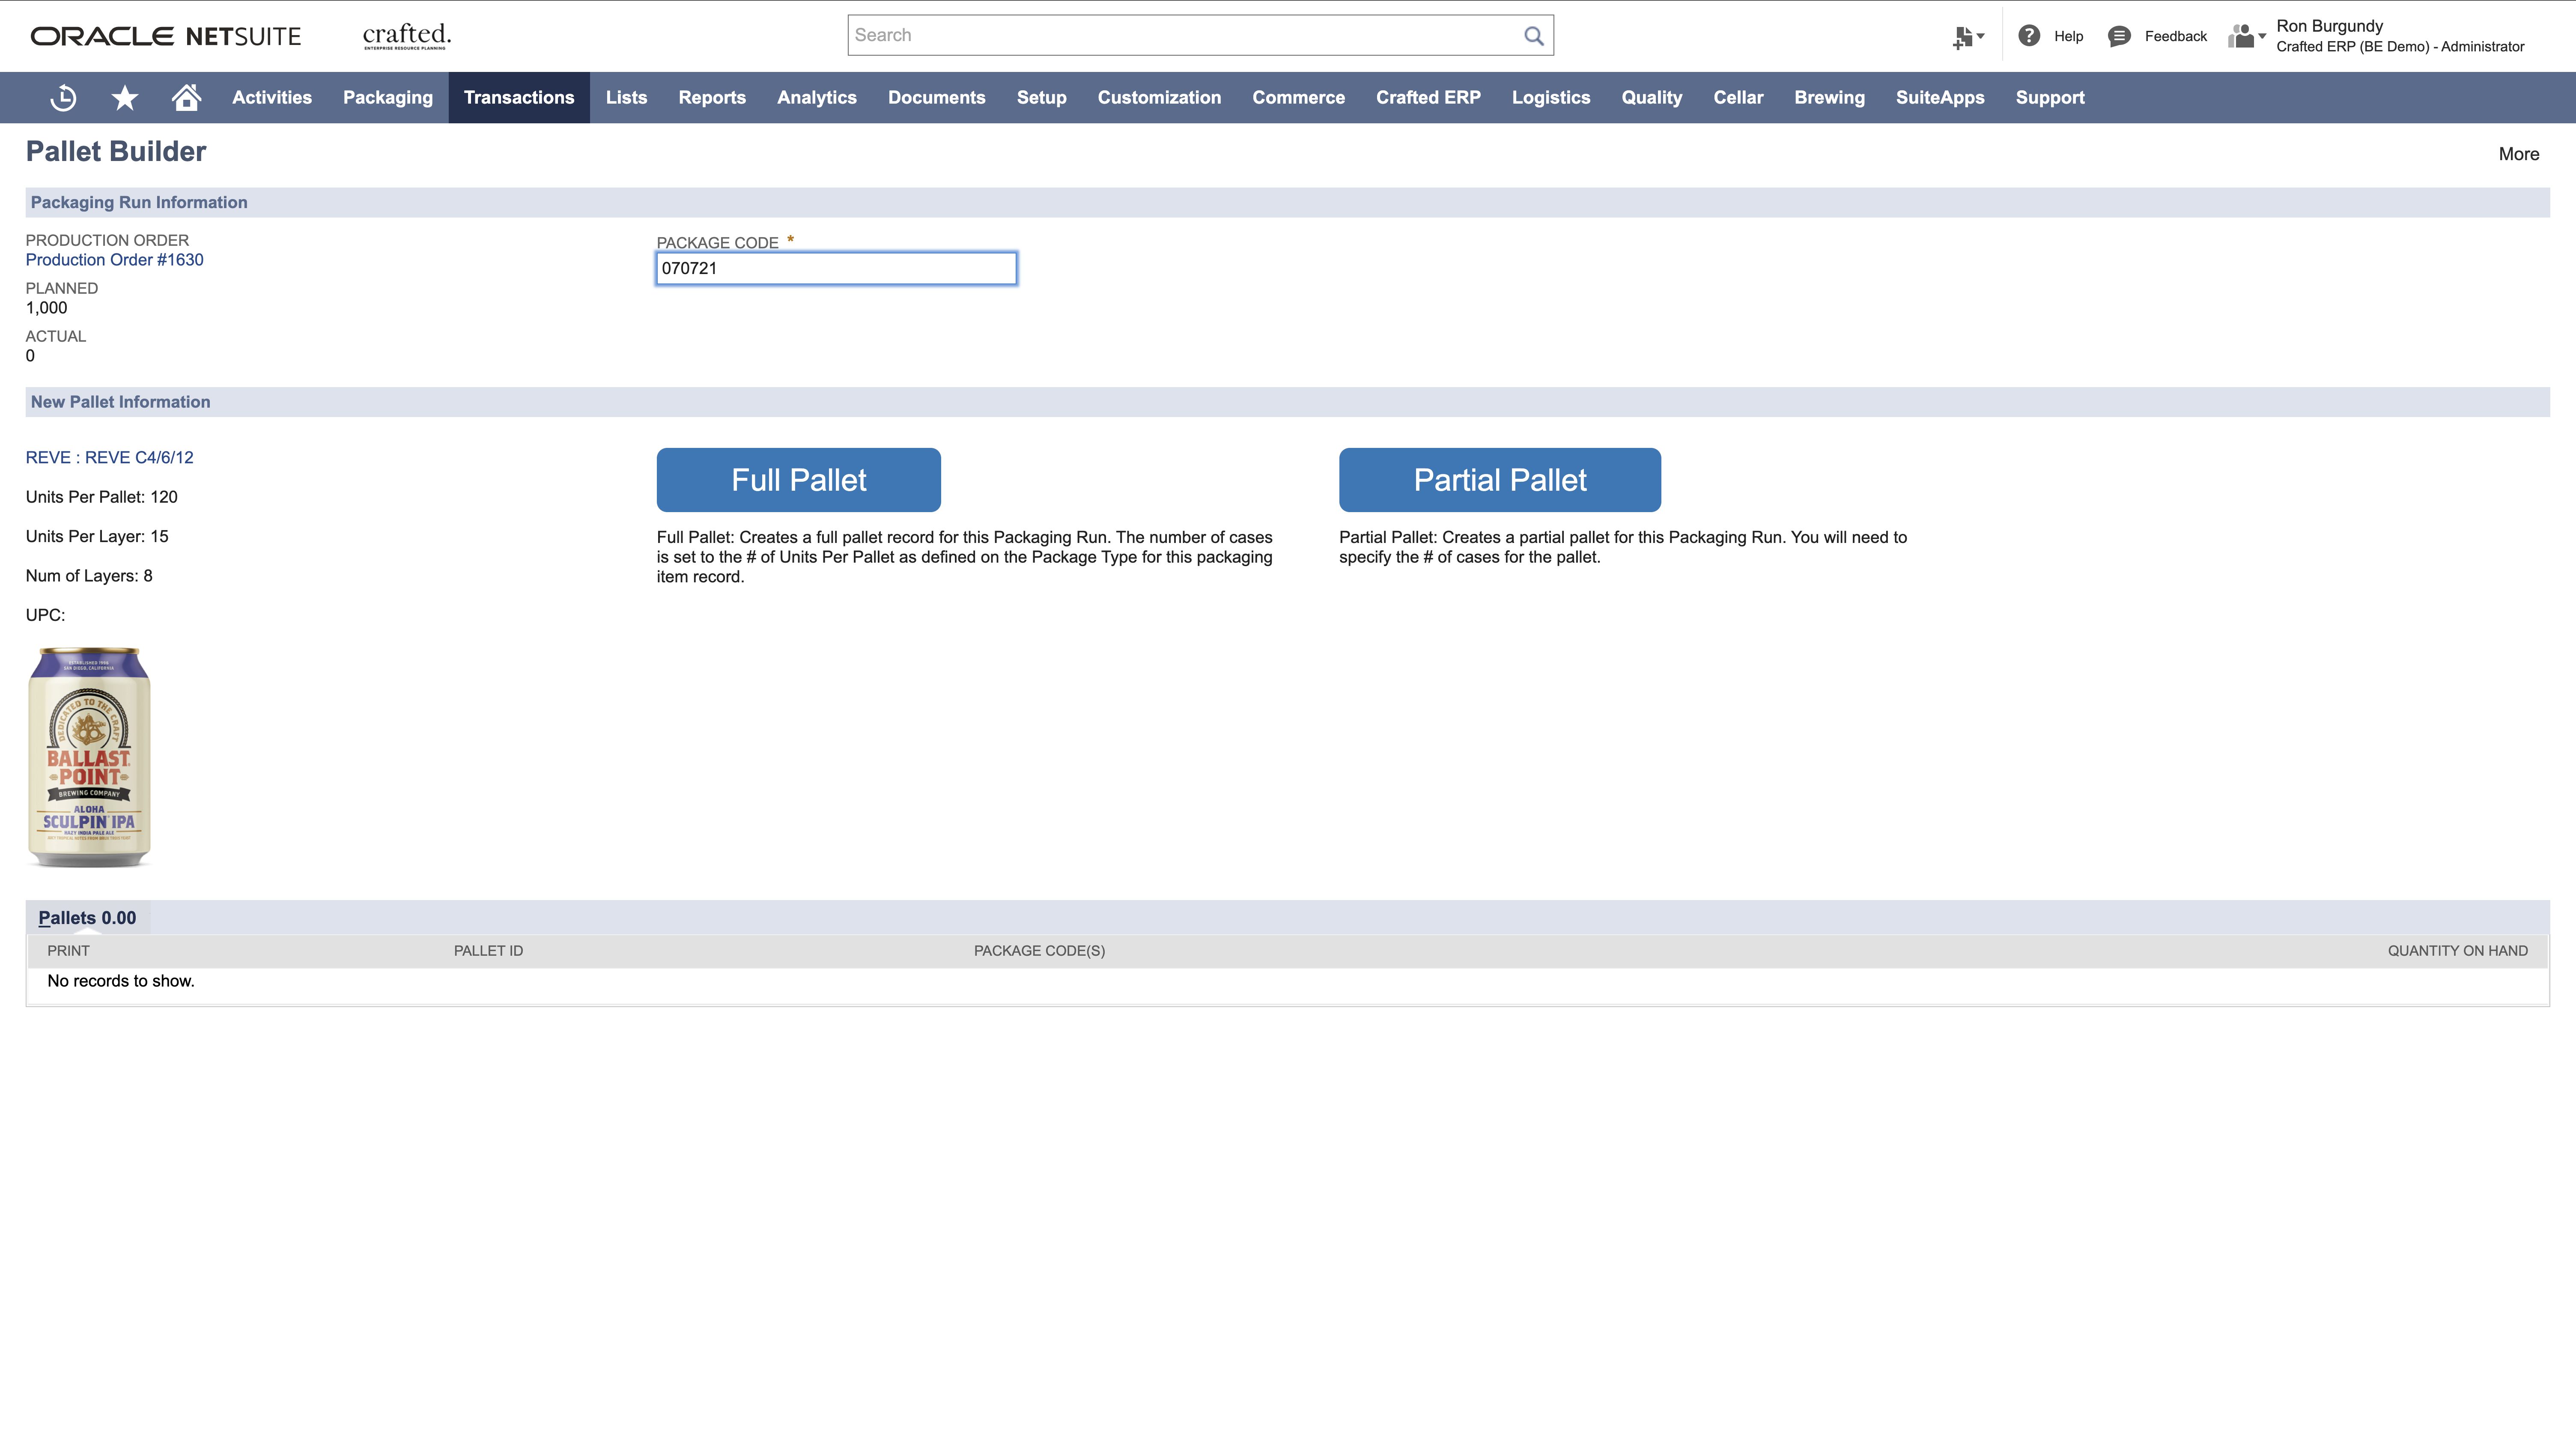The width and height of the screenshot is (2576, 1449).
Task: Go to the Home house icon
Action: [x=186, y=98]
